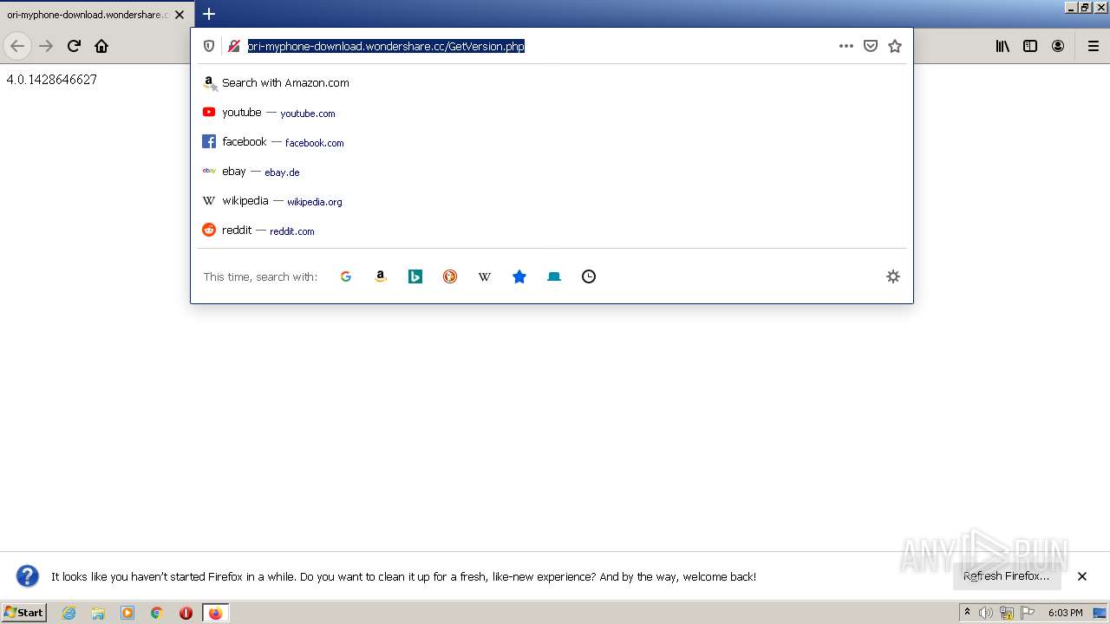Click the network tray icon
This screenshot has height=624, width=1110.
tap(1007, 613)
